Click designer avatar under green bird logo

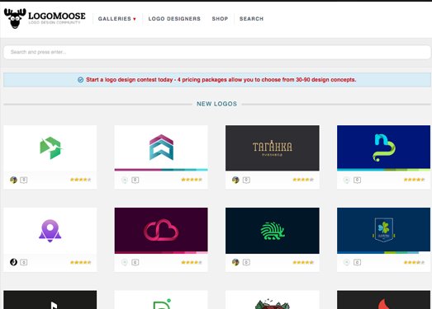click(x=13, y=180)
